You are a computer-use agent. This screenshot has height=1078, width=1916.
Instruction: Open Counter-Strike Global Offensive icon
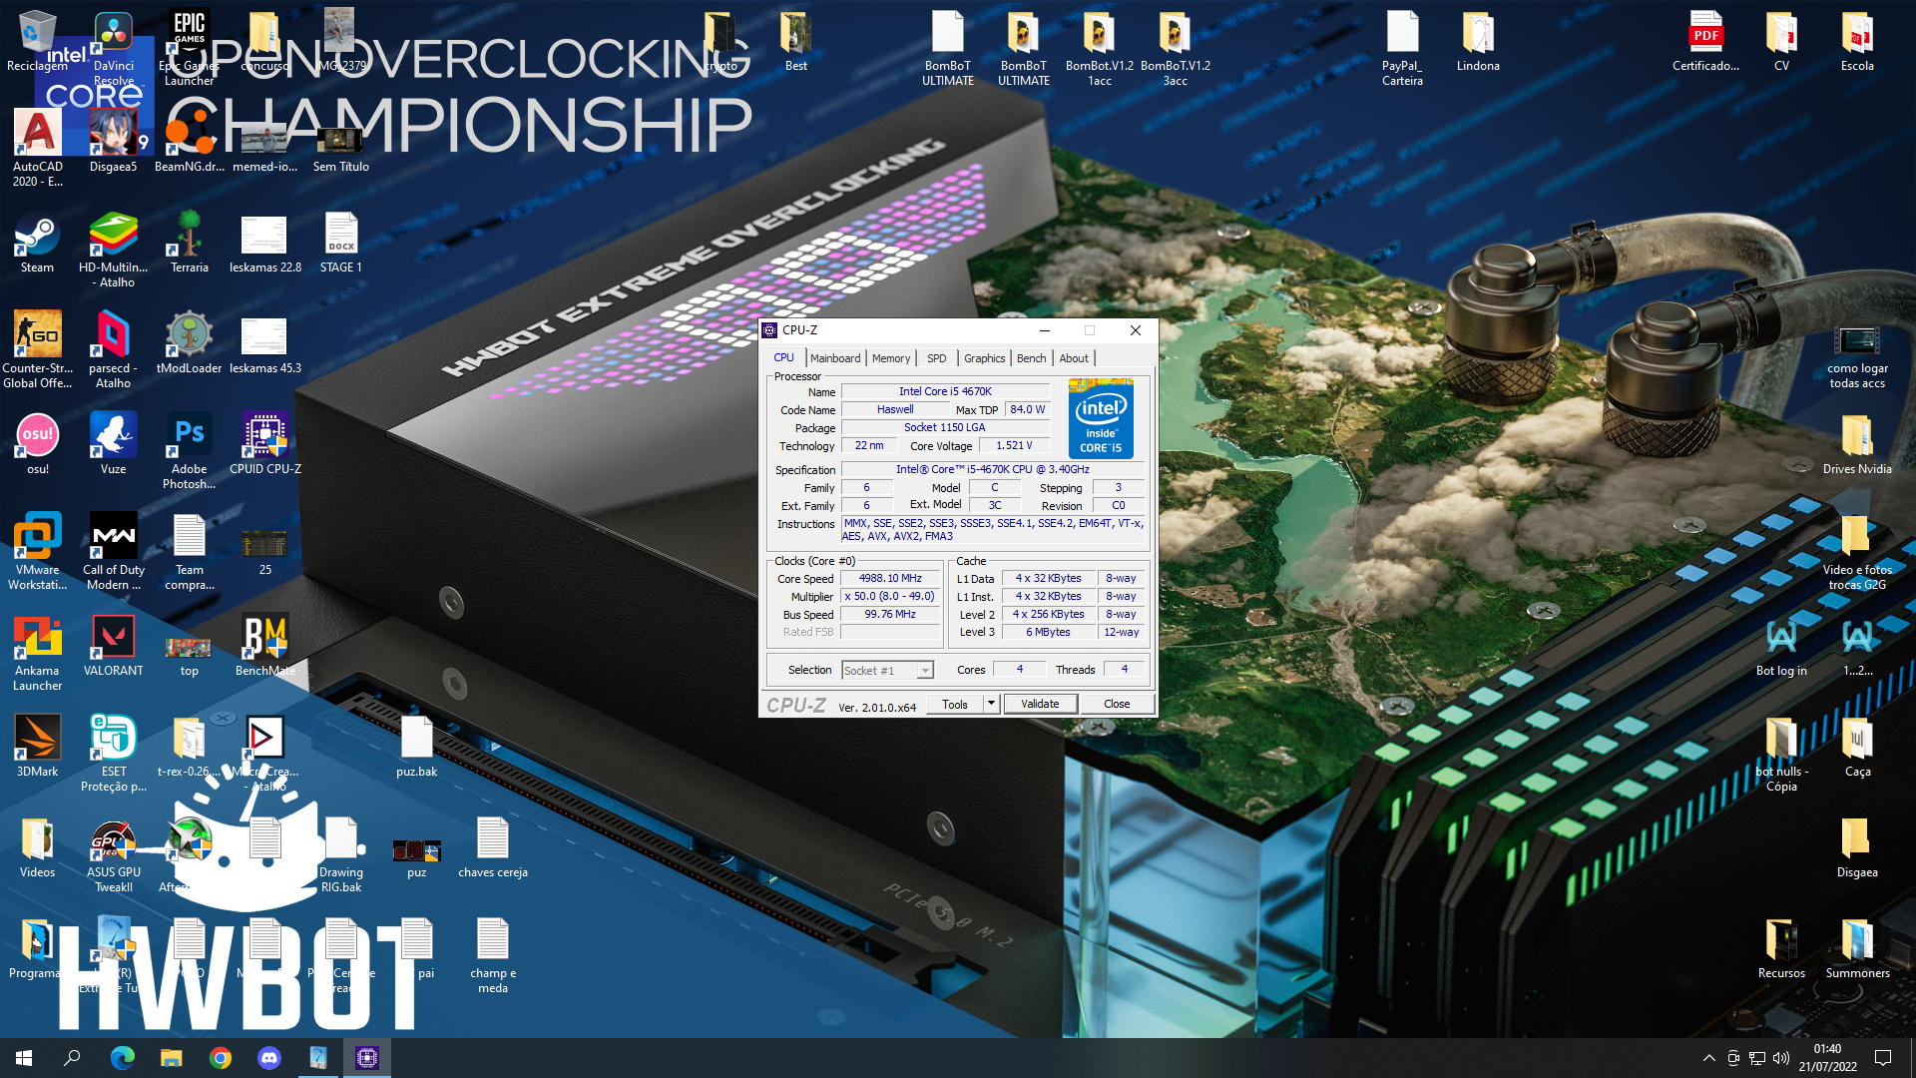tap(37, 349)
